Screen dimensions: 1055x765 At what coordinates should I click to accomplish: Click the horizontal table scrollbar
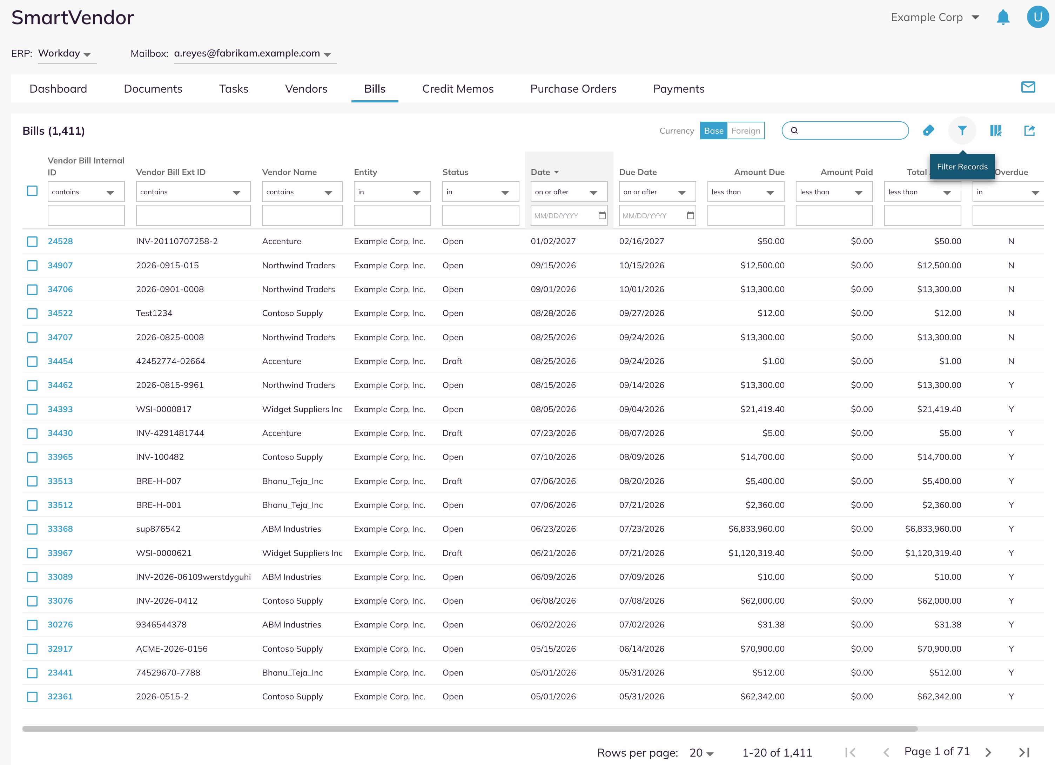pos(470,729)
